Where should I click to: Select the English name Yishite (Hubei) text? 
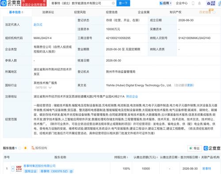point(139,85)
